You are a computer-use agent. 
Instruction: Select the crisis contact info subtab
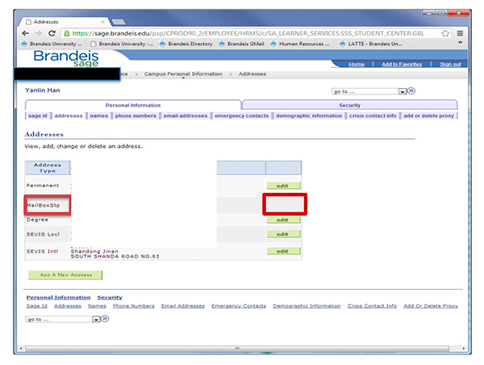coord(373,115)
